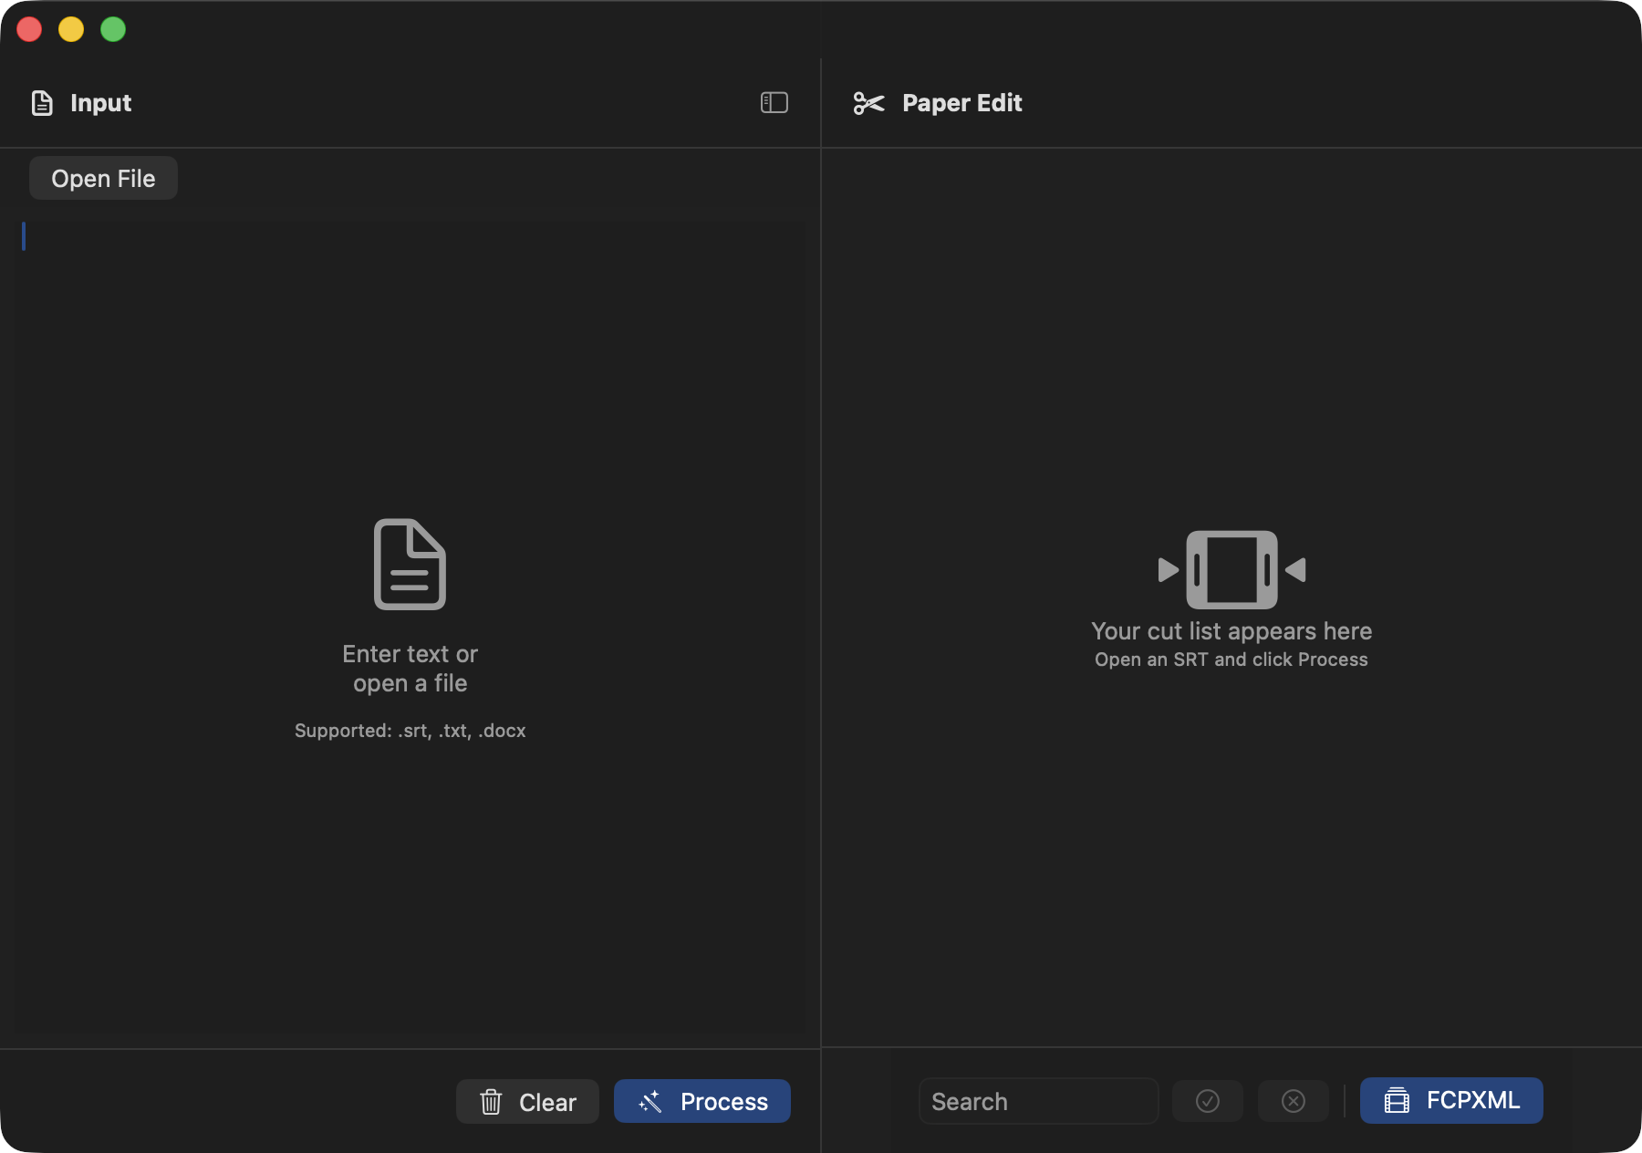Open a file with Open File button

103,179
